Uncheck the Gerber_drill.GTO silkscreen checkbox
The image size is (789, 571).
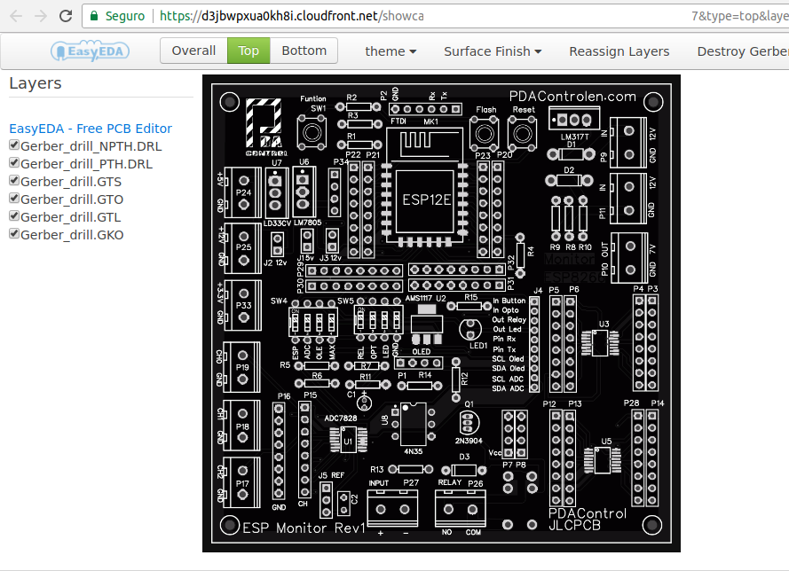pos(14,198)
